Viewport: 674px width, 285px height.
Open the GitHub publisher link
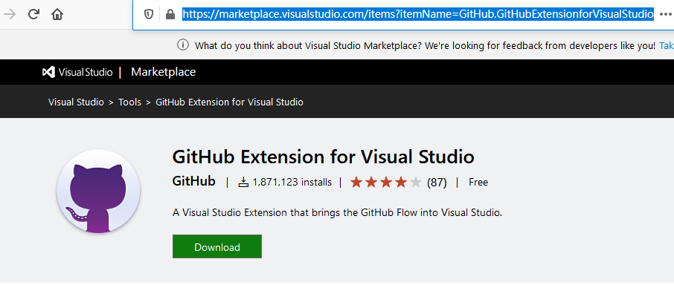[x=194, y=181]
